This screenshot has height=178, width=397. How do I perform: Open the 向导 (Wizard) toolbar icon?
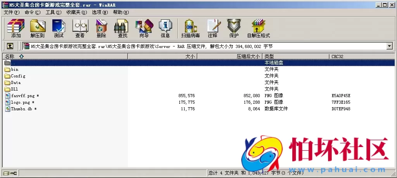tap(144, 26)
